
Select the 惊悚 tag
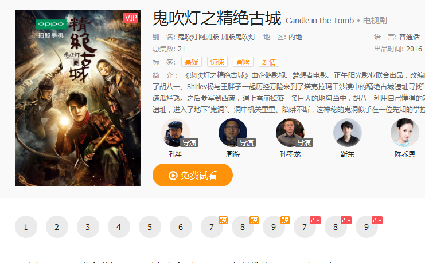pos(217,62)
